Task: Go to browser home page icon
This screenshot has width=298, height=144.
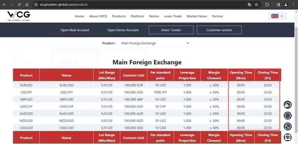Action: click(x=27, y=4)
